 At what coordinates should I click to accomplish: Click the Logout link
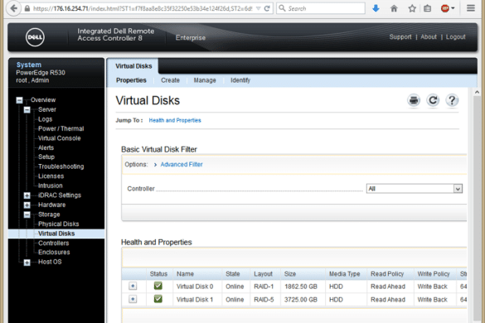pos(455,36)
